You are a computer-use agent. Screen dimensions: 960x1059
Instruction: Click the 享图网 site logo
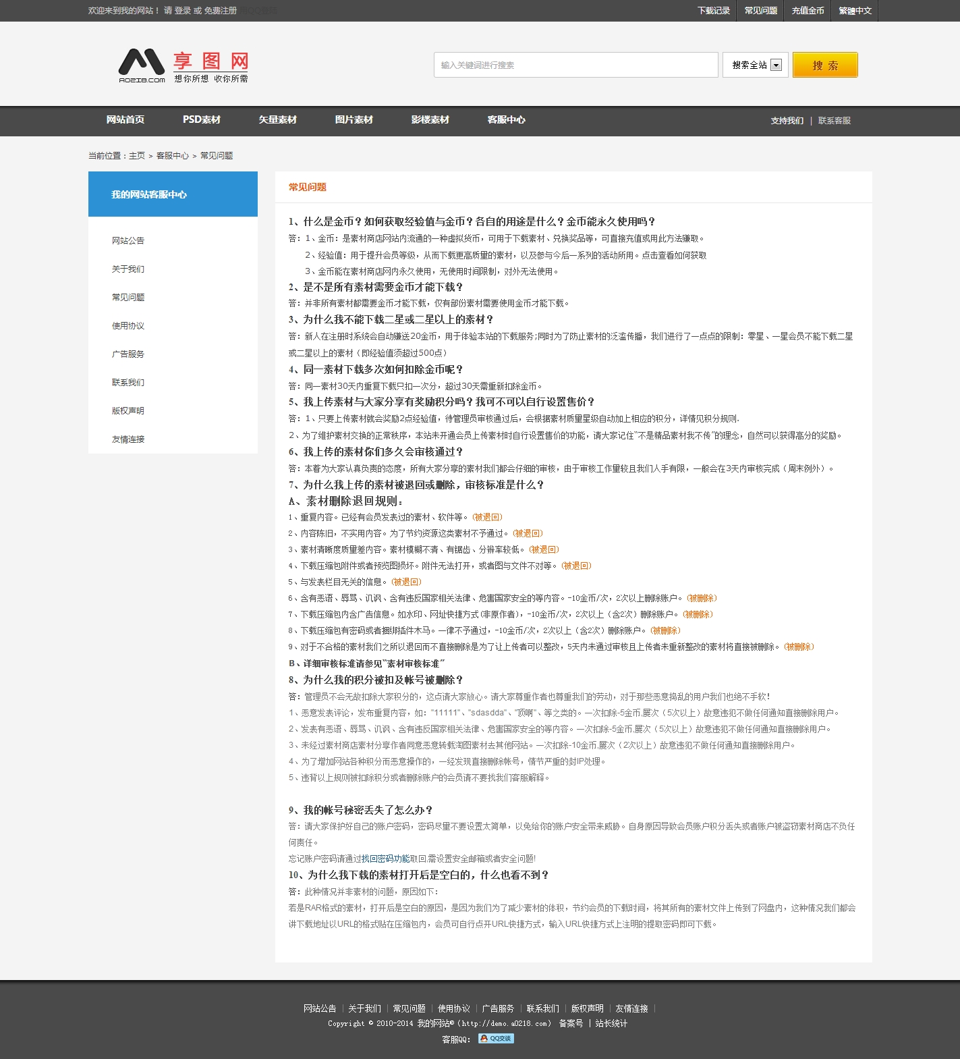[183, 65]
